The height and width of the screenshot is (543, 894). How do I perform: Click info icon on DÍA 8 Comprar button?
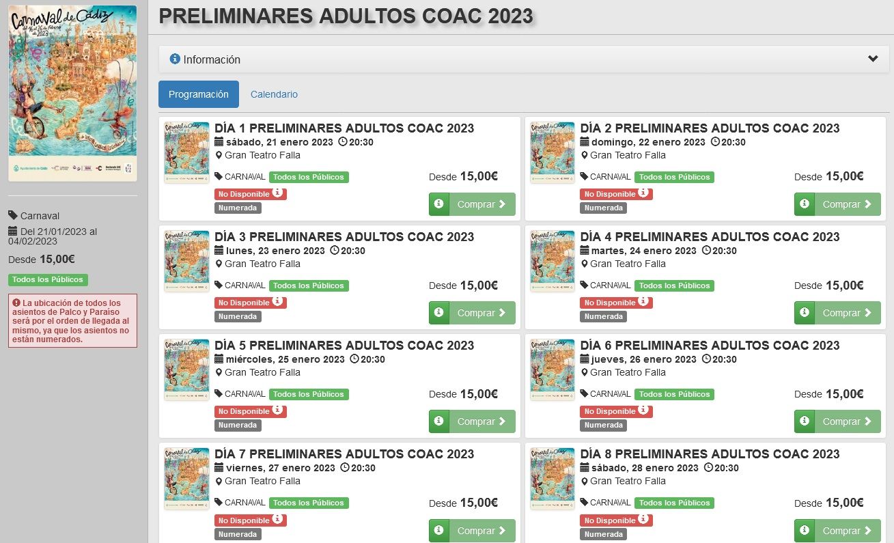(805, 531)
